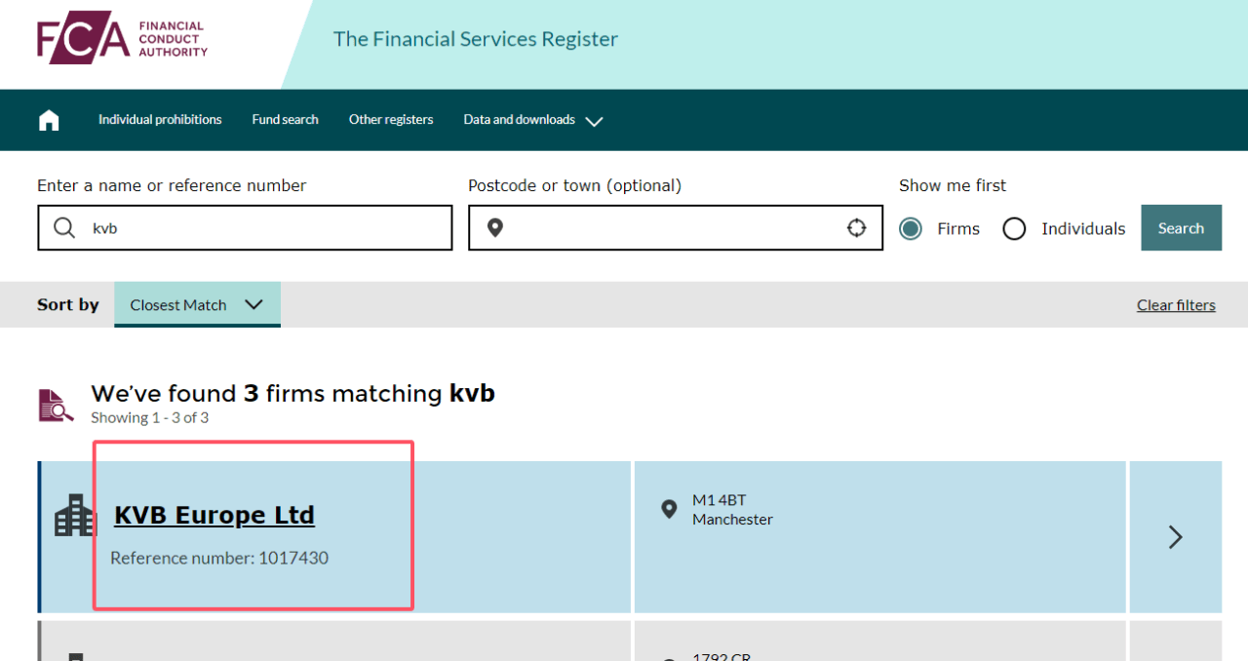Viewport: 1248px width, 661px height.
Task: Click the results heading matching kvb
Action: pos(292,394)
